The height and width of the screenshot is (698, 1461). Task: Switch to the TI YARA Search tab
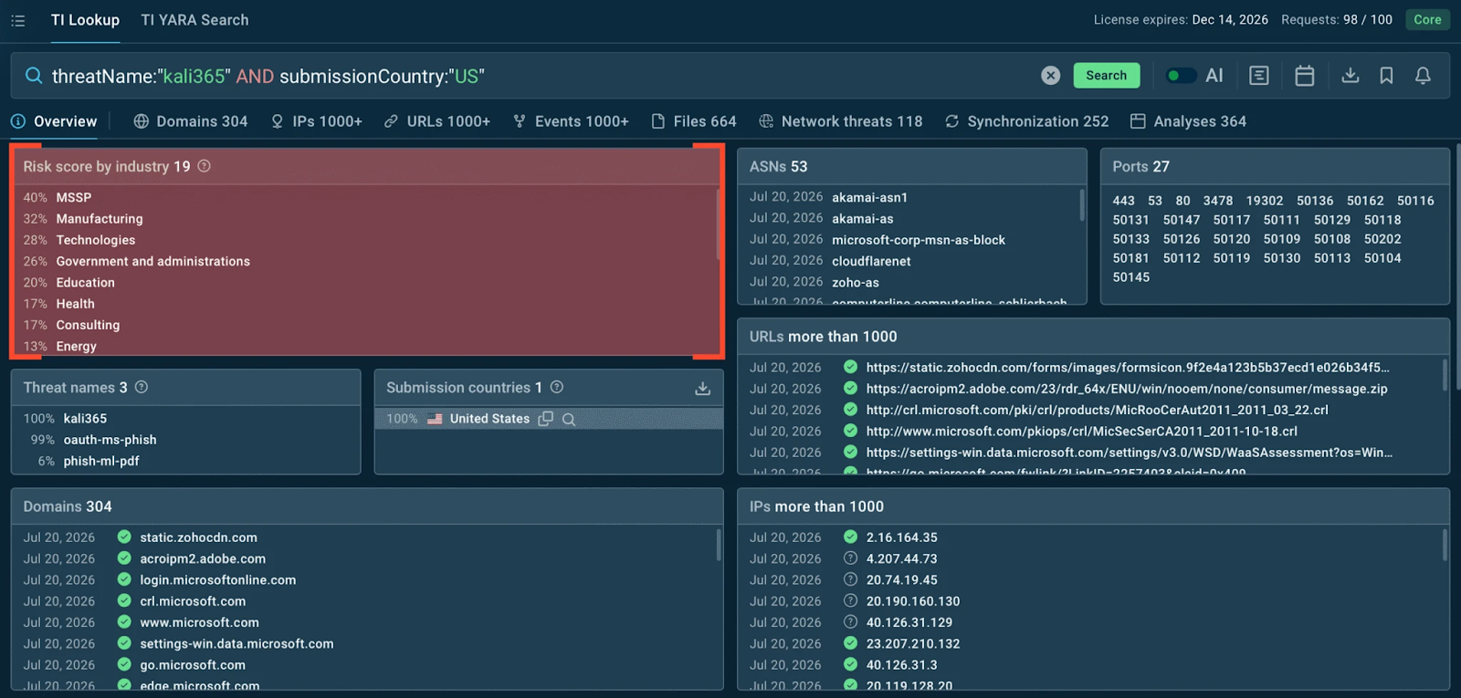pyautogui.click(x=194, y=20)
